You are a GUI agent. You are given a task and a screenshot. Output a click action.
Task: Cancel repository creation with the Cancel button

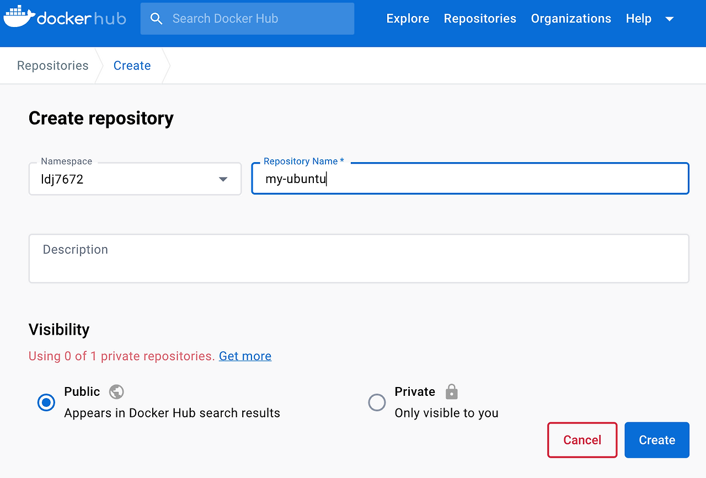click(582, 439)
